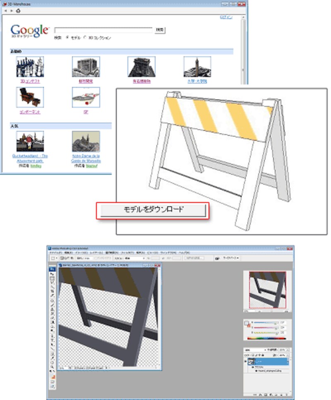
Task: Open the layer fill dropdown arrow
Action: pyautogui.click(x=288, y=355)
